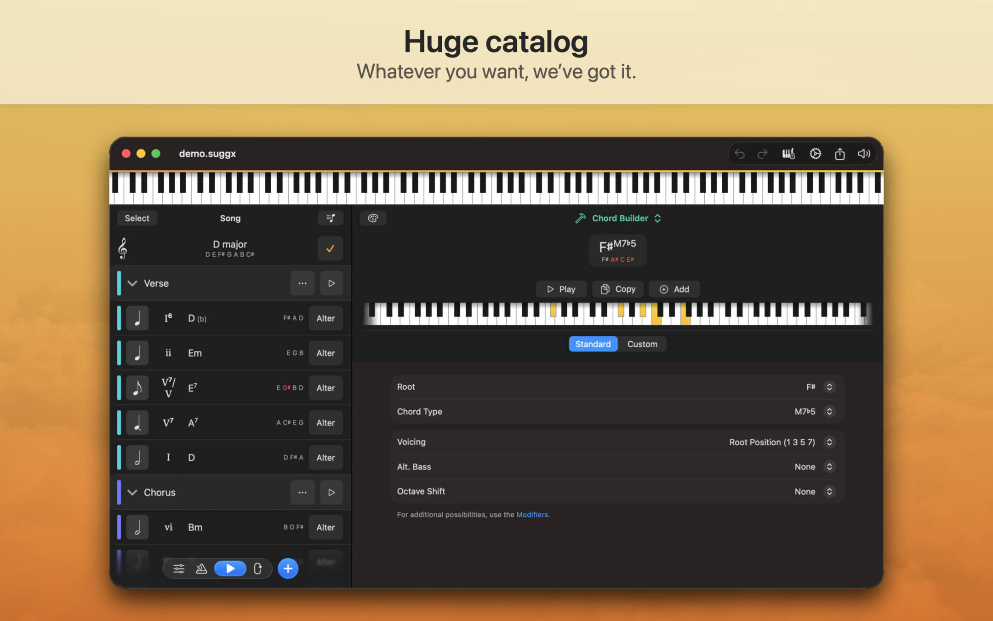Screen dimensions: 993x621
Task: Click the speaker volume icon
Action: 864,154
